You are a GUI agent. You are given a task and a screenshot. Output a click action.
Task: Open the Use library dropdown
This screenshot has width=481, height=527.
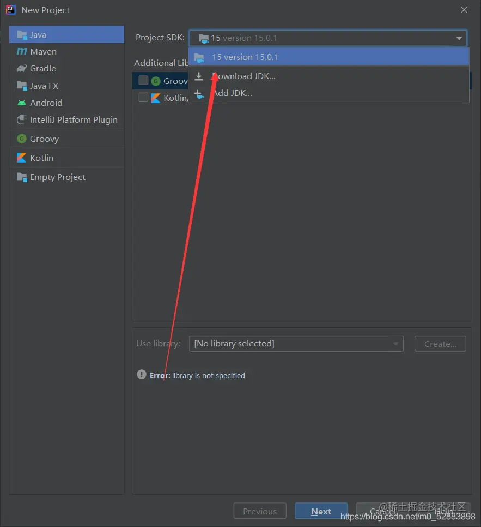(x=296, y=344)
